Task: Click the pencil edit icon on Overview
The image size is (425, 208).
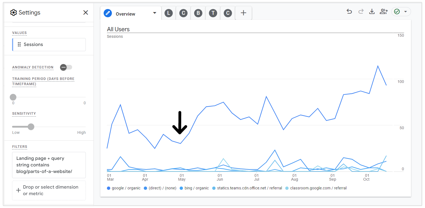Action: (108, 13)
